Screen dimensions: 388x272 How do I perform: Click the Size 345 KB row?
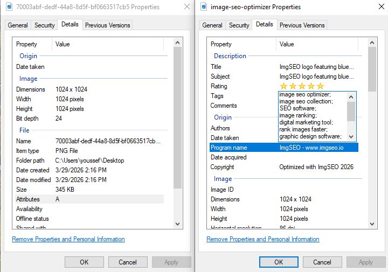pyautogui.click(x=89, y=190)
